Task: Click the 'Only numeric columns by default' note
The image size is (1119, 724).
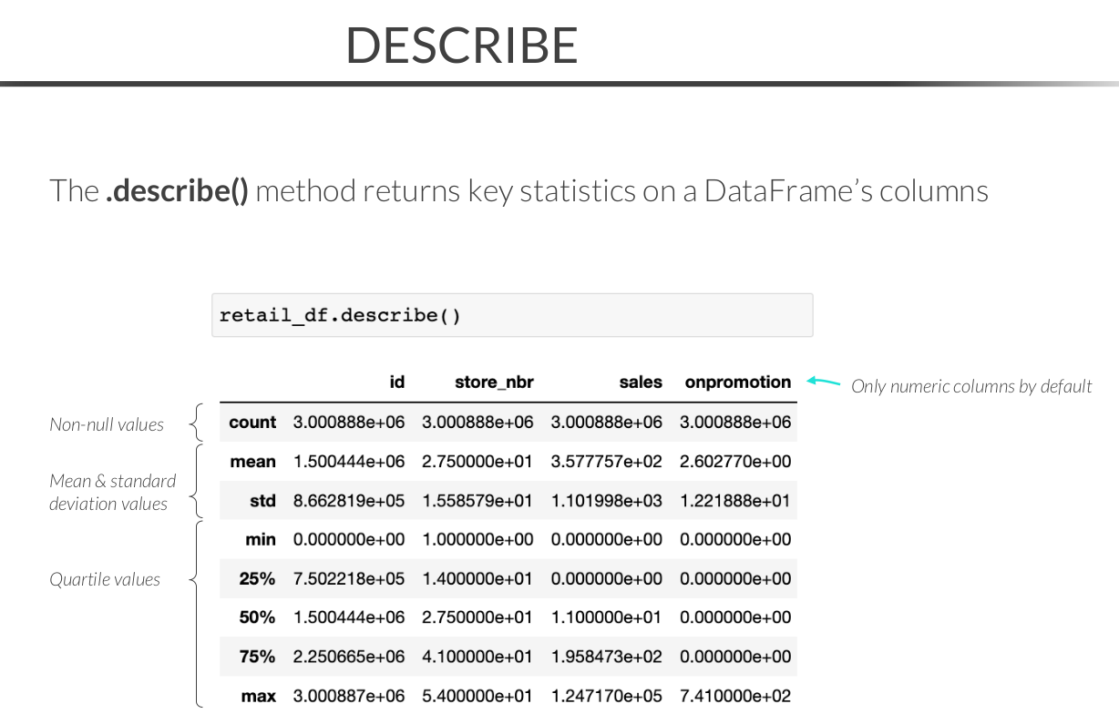Action: 970,386
